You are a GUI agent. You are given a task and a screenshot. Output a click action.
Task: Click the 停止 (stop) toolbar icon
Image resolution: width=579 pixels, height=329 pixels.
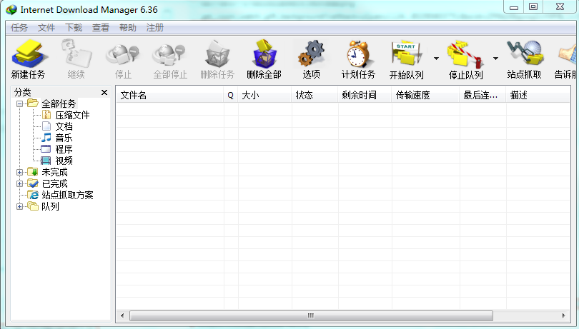click(x=123, y=54)
